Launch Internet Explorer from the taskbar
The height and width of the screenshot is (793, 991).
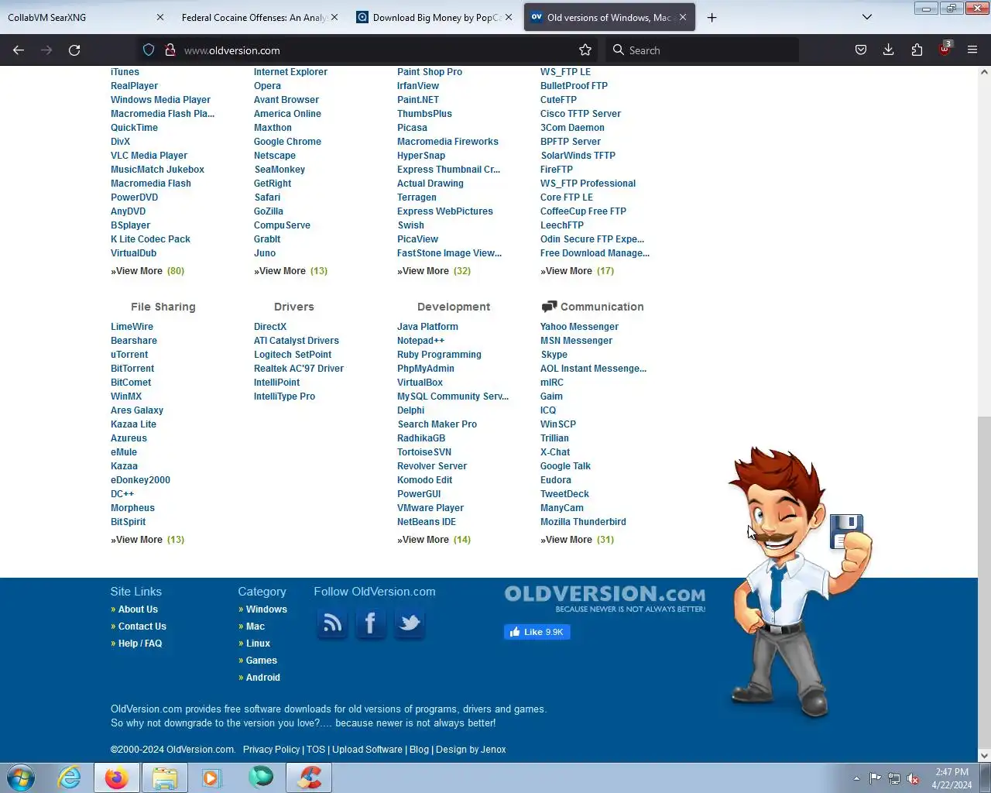tap(70, 778)
